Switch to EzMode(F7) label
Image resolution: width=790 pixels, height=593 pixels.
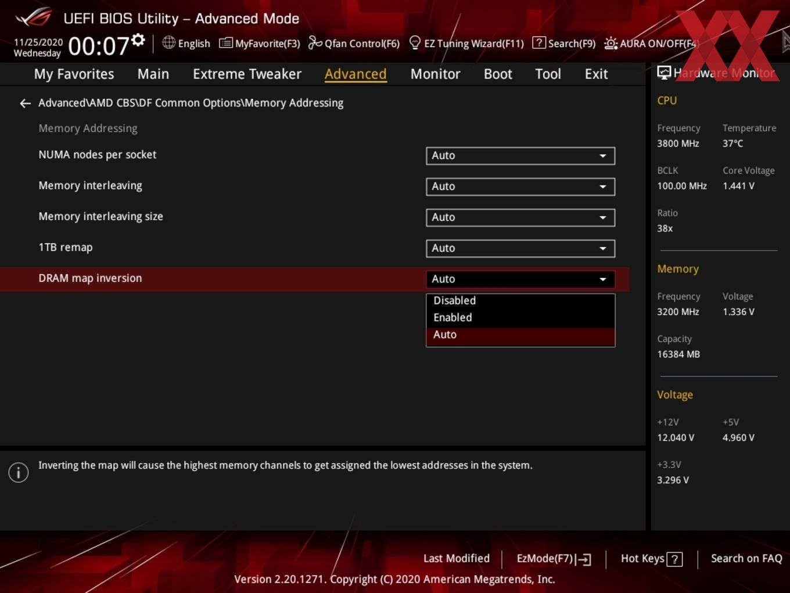pyautogui.click(x=545, y=559)
